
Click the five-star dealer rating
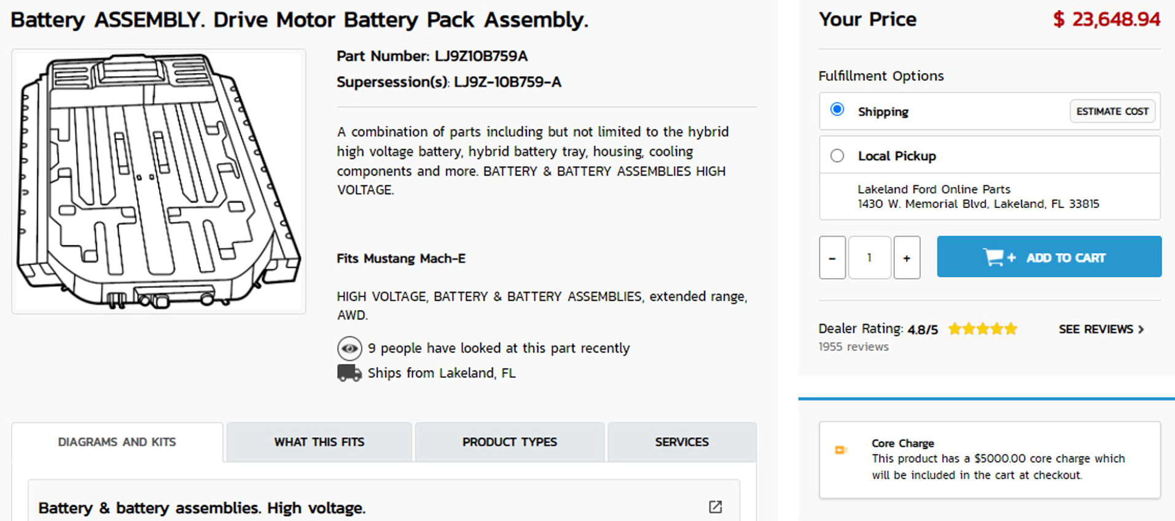point(982,329)
